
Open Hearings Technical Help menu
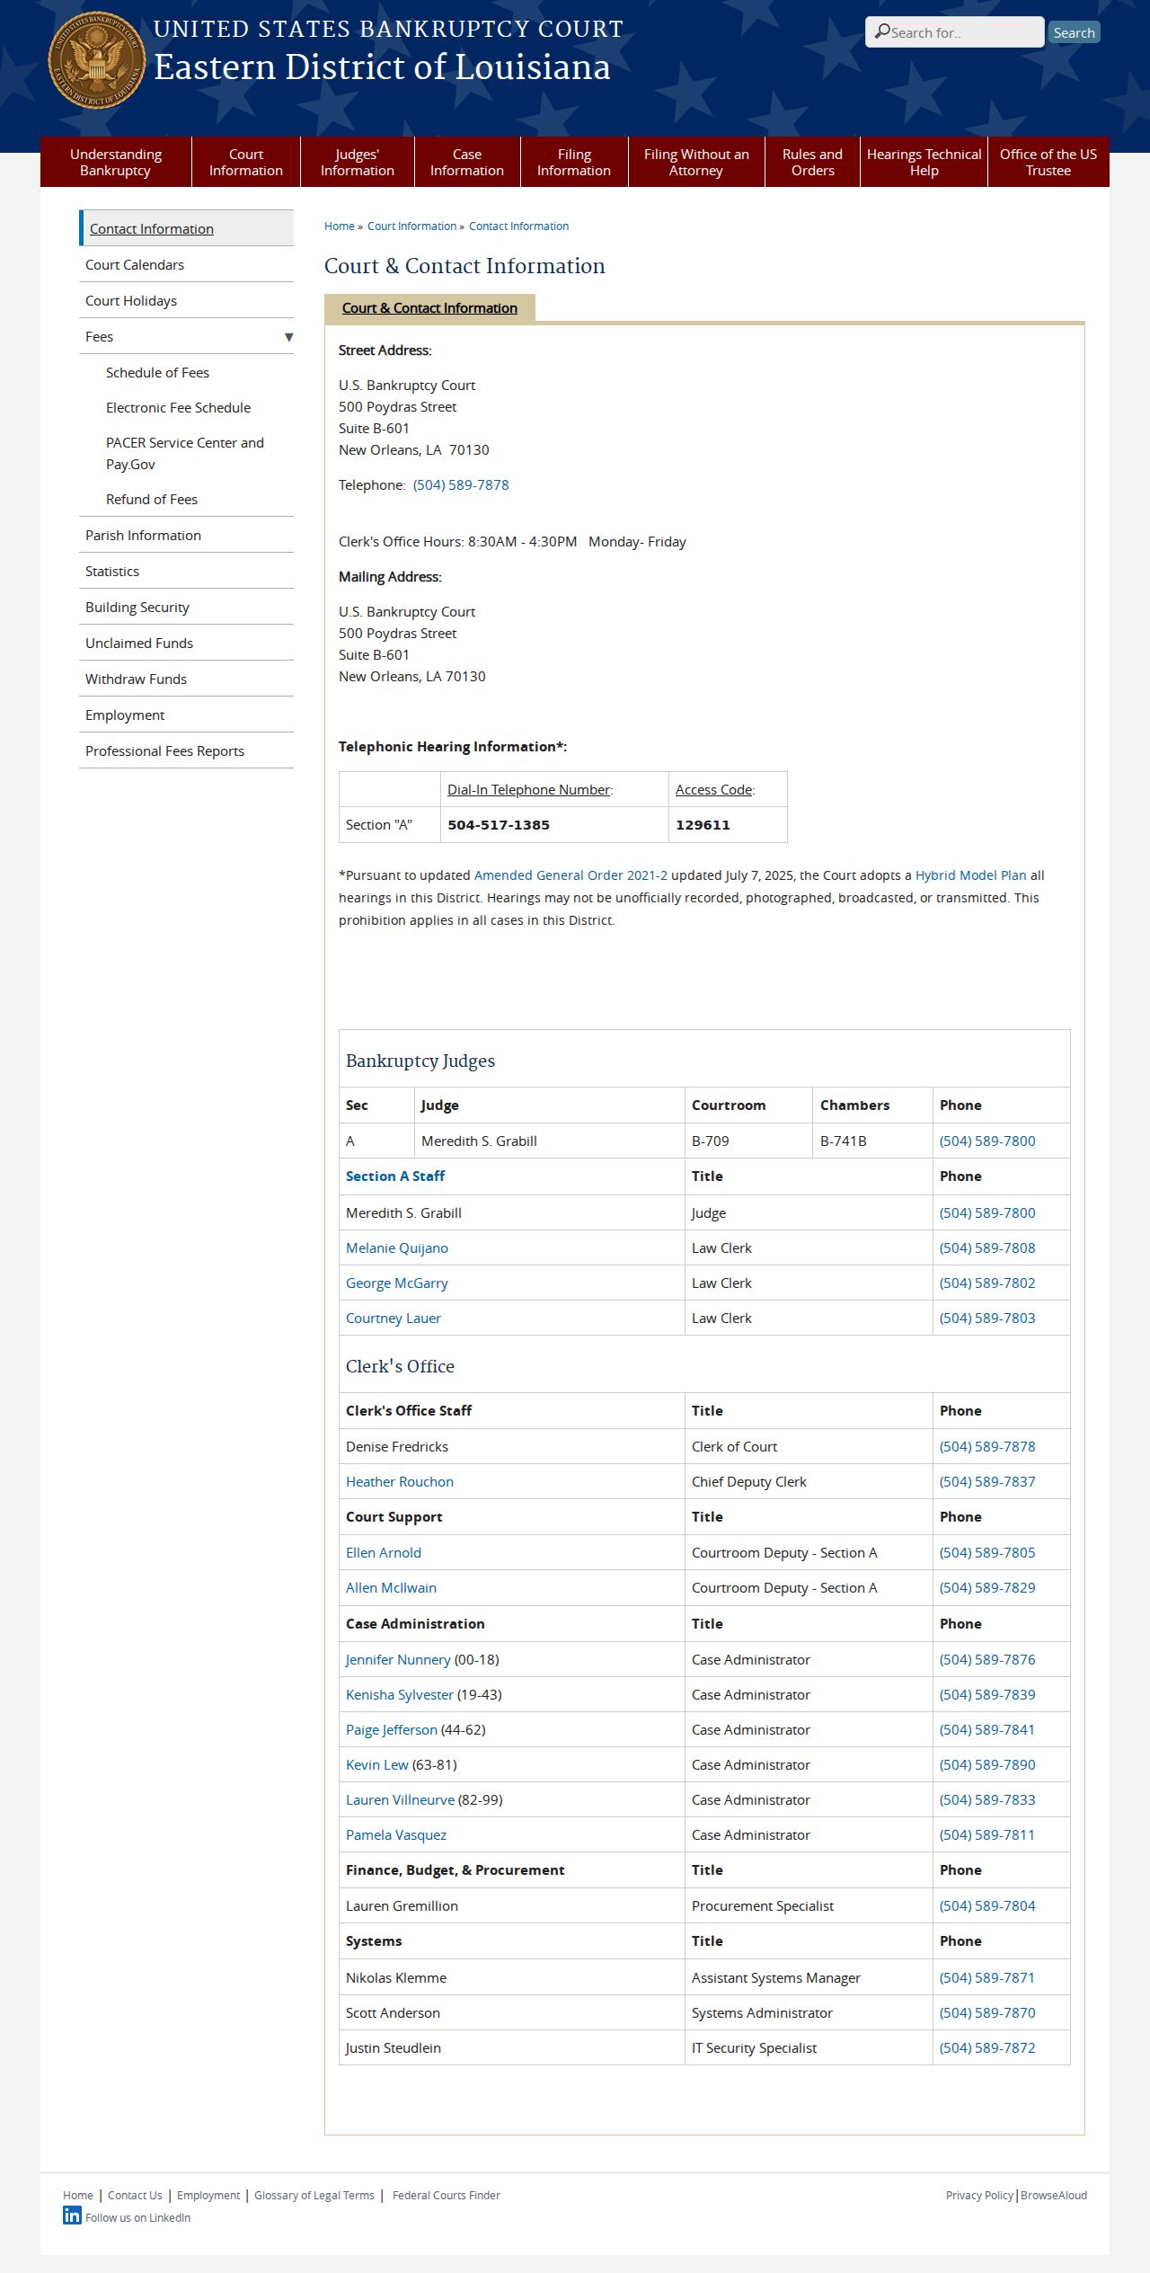tap(924, 162)
